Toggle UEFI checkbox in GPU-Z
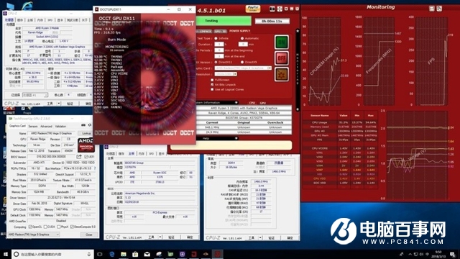The width and height of the screenshot is (460, 259). point(86,157)
